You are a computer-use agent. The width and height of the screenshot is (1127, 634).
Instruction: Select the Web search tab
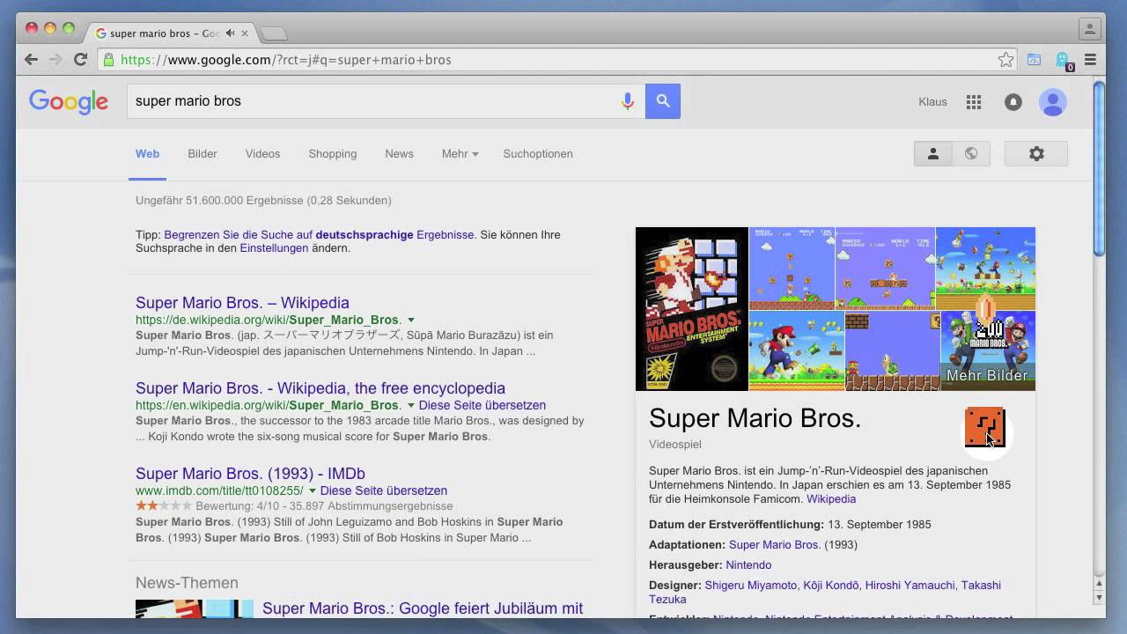pyautogui.click(x=147, y=153)
